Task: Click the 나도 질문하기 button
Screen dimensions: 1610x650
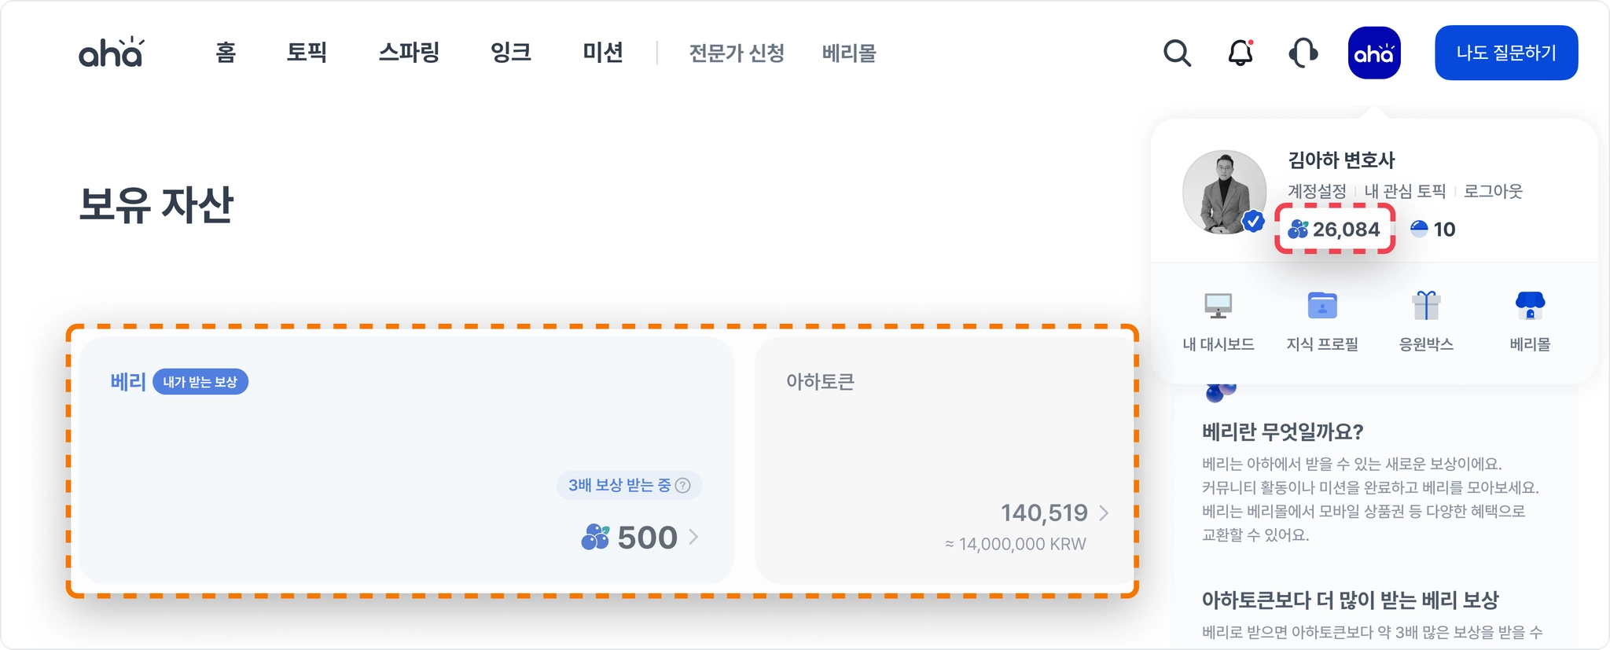Action: point(1506,53)
